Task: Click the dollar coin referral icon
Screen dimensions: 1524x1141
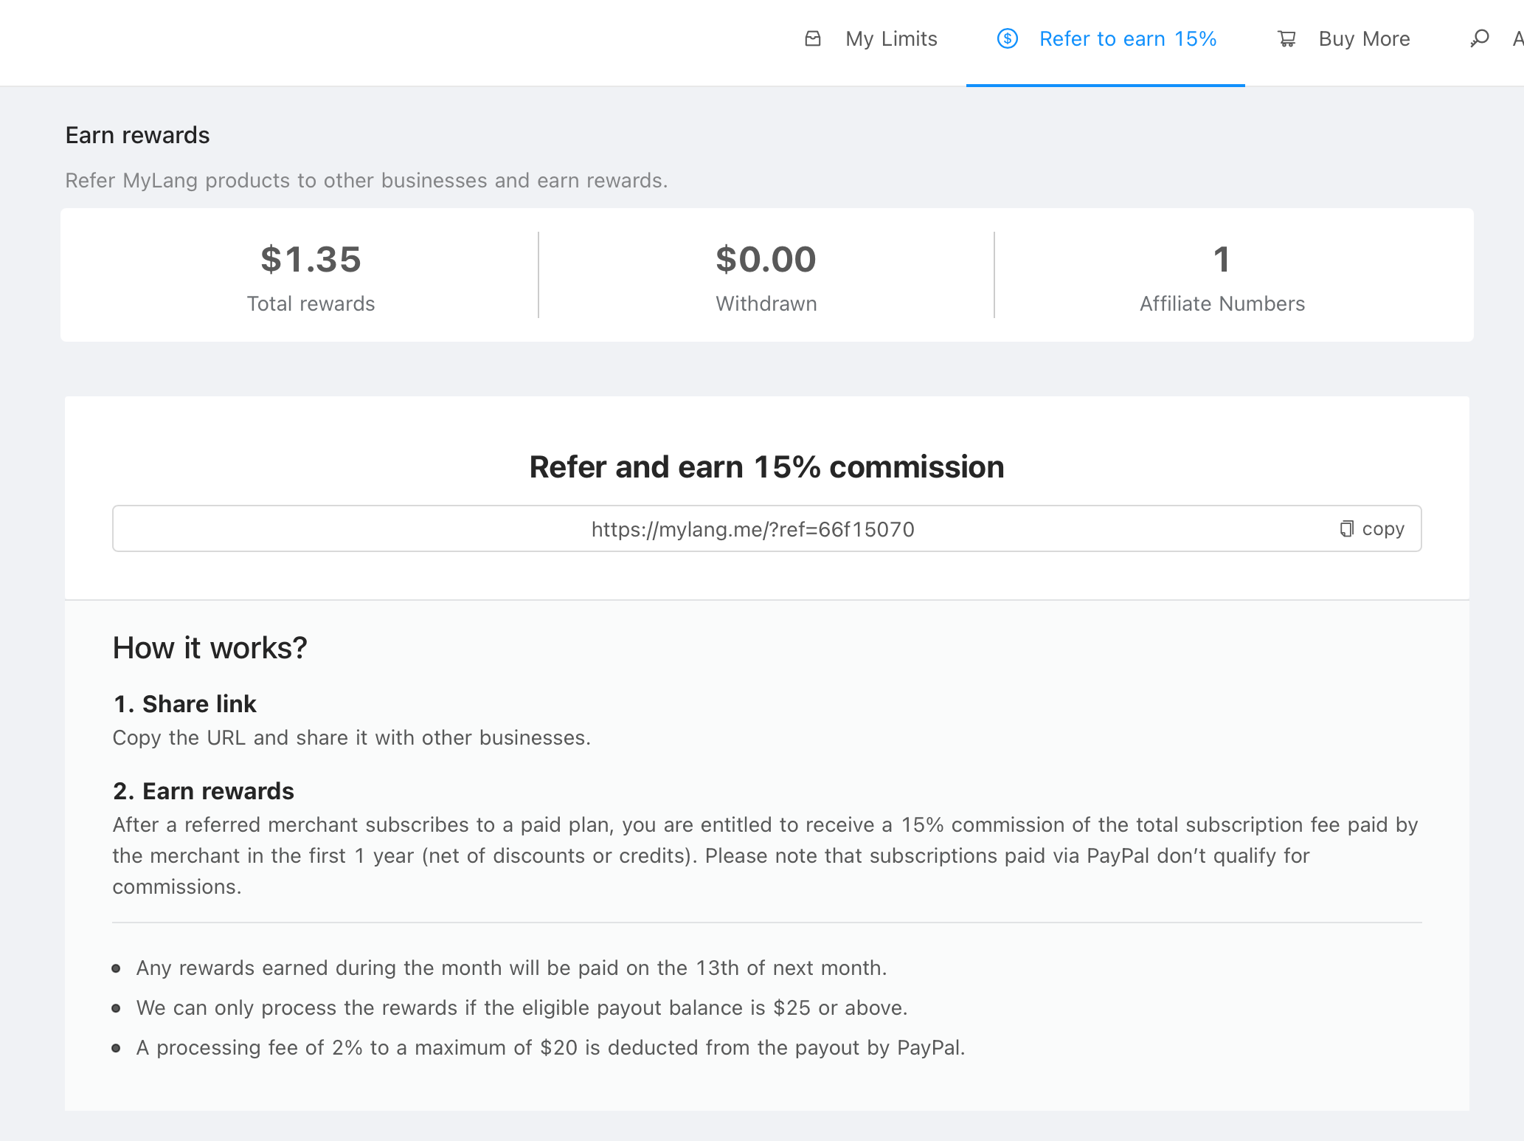Action: click(x=1007, y=38)
